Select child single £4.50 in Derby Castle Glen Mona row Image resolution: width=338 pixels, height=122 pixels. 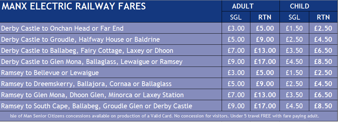[294, 62]
